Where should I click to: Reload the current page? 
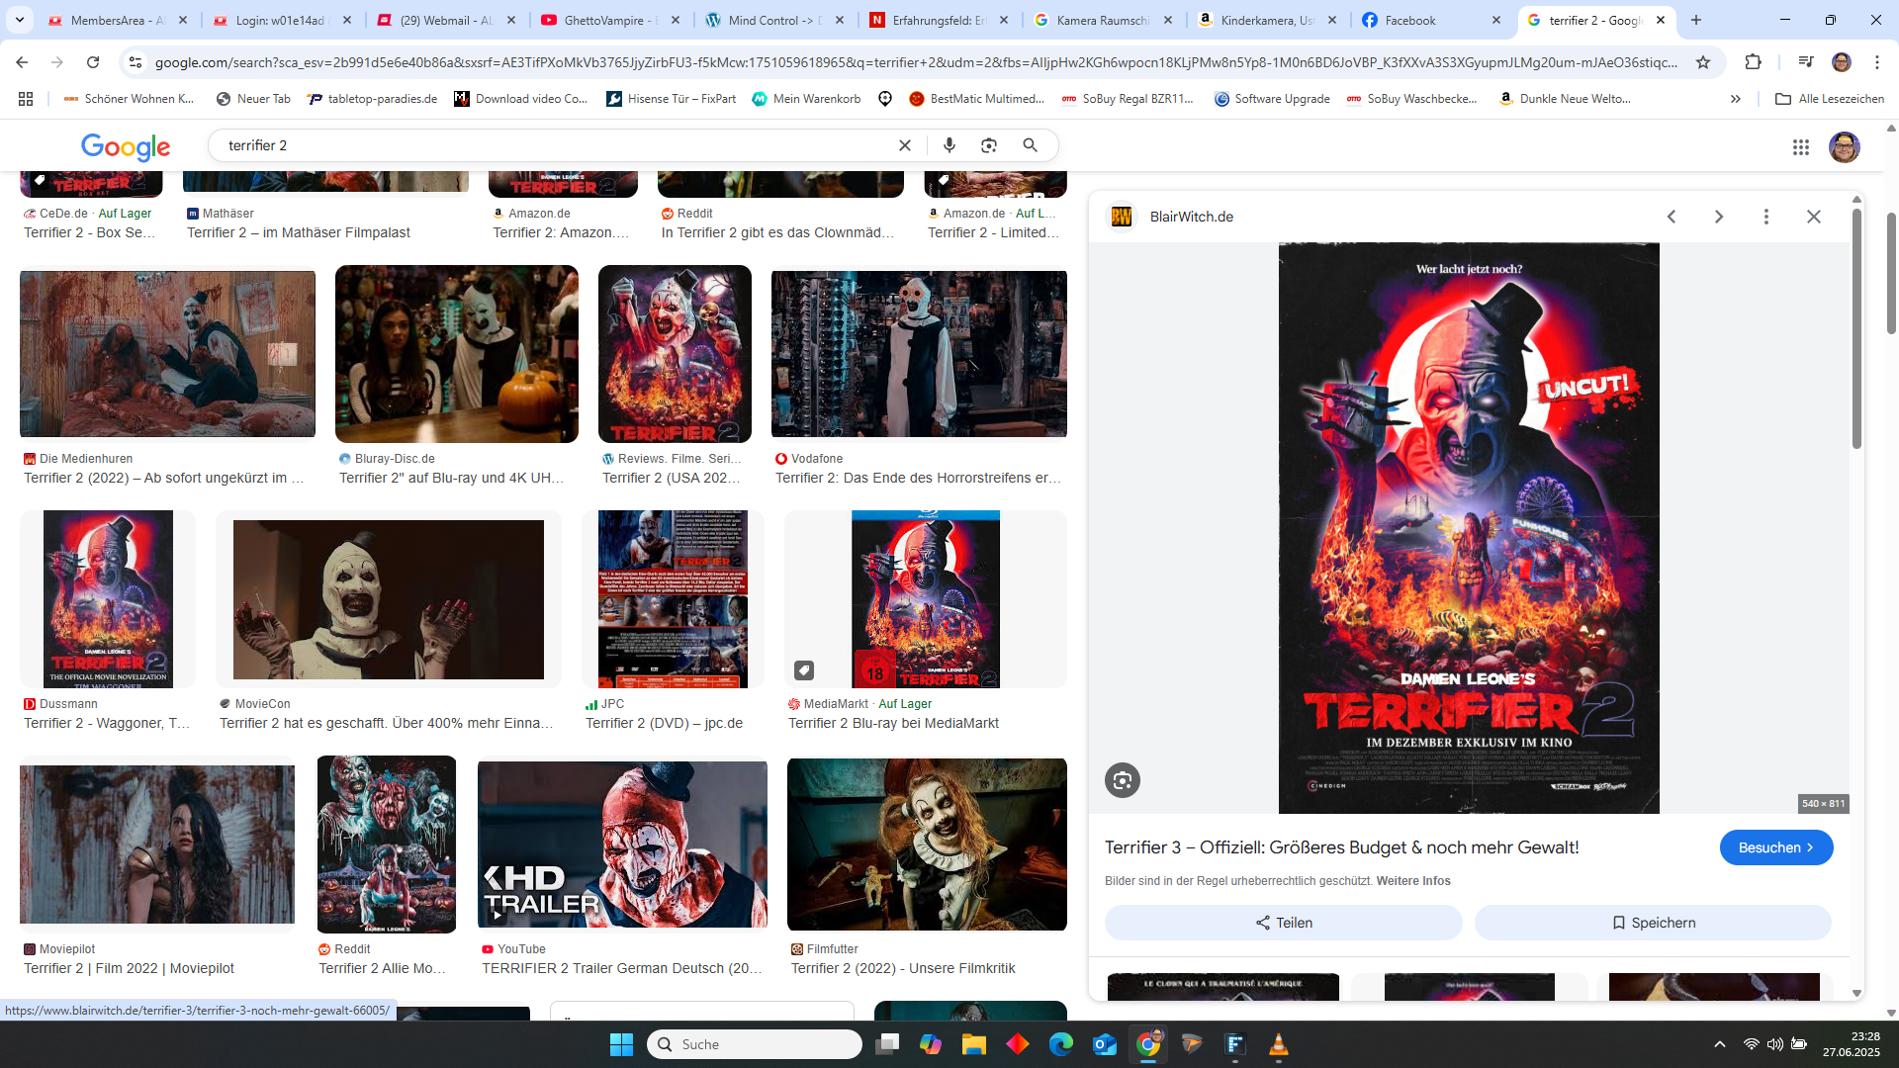[x=93, y=62]
